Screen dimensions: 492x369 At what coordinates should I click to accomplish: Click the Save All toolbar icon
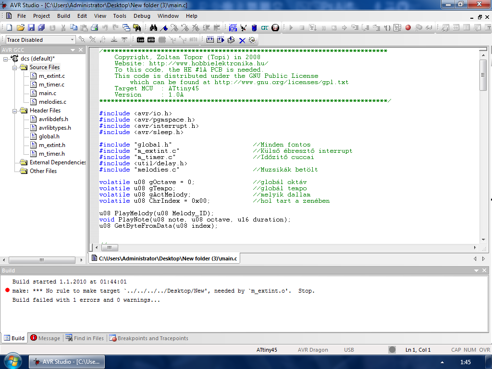tap(41, 27)
